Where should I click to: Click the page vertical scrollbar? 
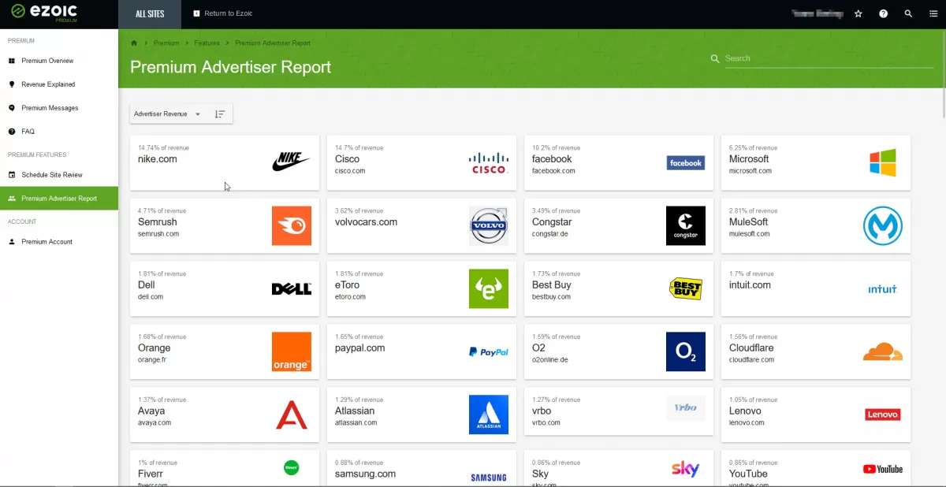(942, 75)
